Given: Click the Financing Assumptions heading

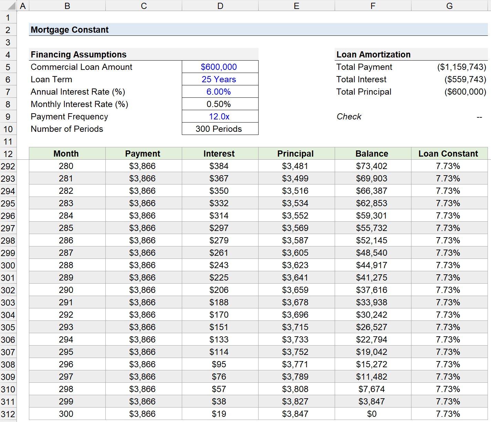Looking at the screenshot, I should [79, 55].
